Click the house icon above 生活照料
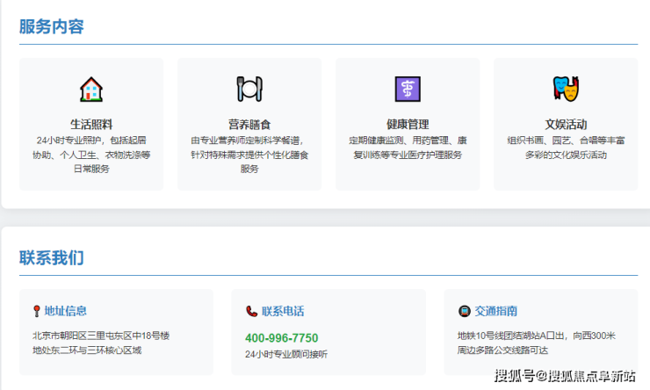 pos(91,89)
